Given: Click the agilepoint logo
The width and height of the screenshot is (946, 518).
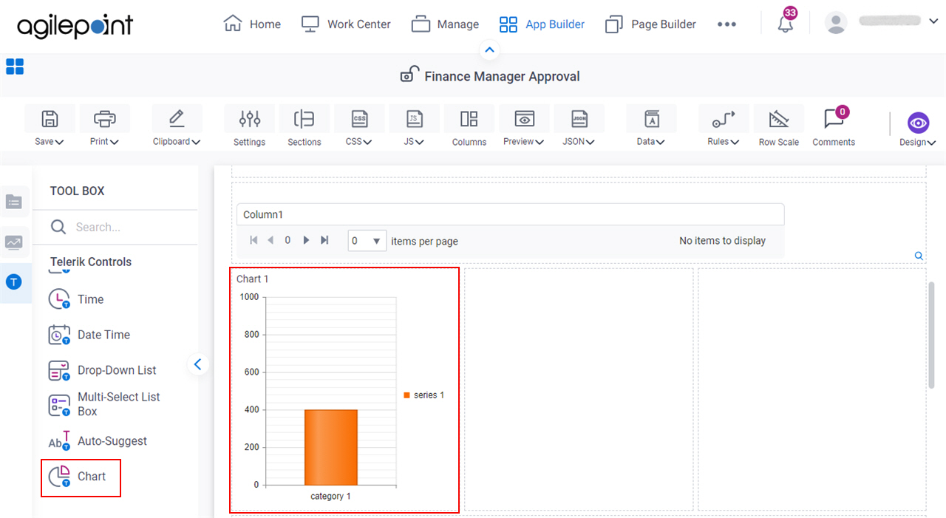Looking at the screenshot, I should (x=75, y=27).
